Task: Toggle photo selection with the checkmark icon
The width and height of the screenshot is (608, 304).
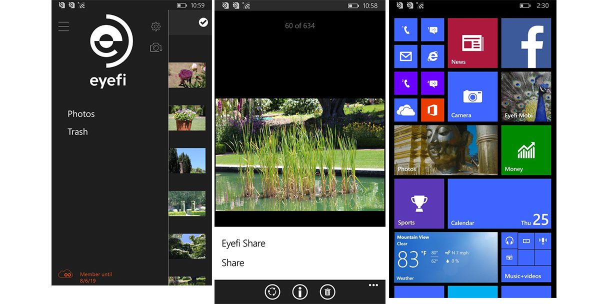Action: point(203,22)
